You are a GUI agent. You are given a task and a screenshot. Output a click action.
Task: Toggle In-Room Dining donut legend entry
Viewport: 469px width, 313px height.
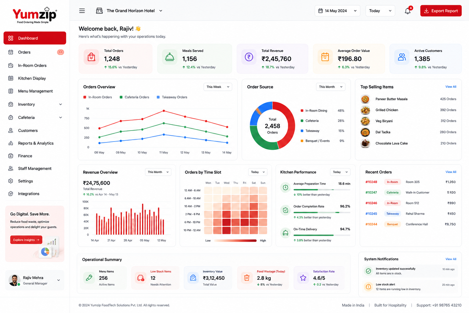(x=322, y=111)
